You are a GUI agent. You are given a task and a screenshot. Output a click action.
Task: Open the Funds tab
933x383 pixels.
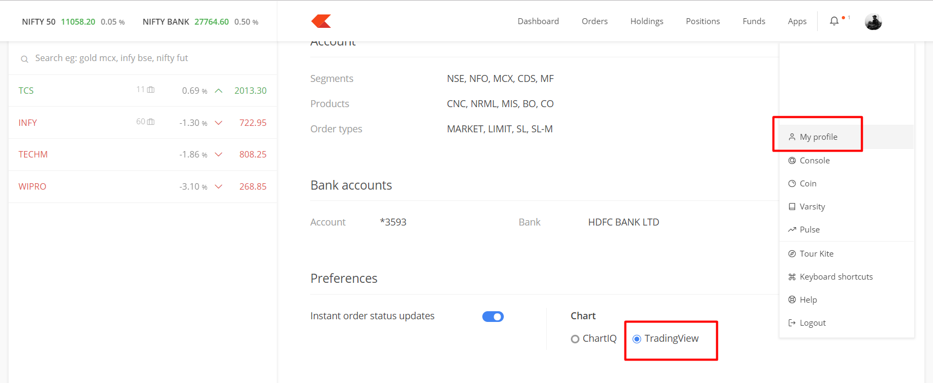(754, 21)
